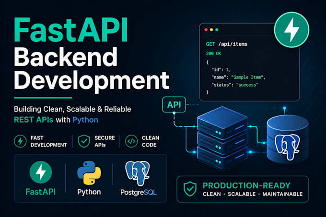The width and height of the screenshot is (326, 217).
Task: Click the blue word 'Python' in the subtitle
Action: tap(85, 120)
